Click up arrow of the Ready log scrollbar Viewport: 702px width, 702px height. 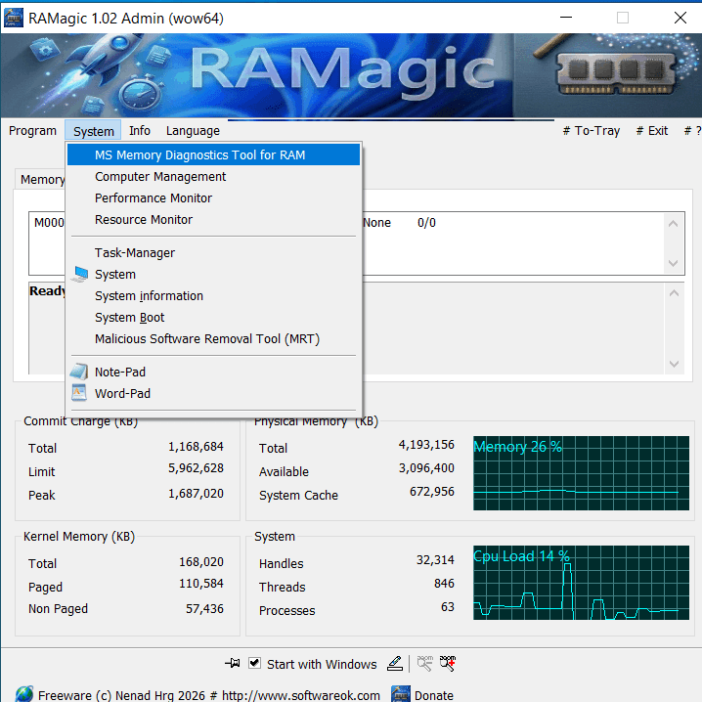pyautogui.click(x=674, y=293)
